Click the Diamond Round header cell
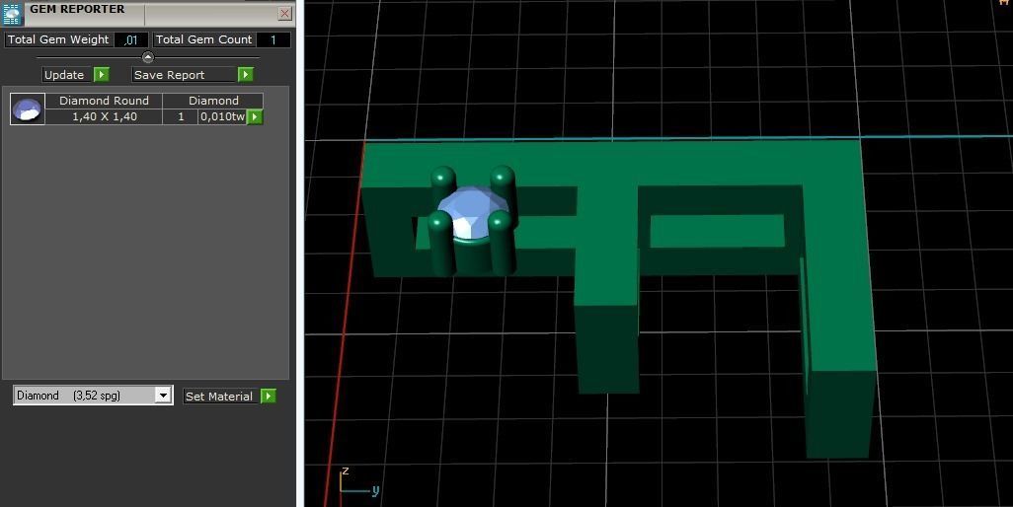 [104, 101]
